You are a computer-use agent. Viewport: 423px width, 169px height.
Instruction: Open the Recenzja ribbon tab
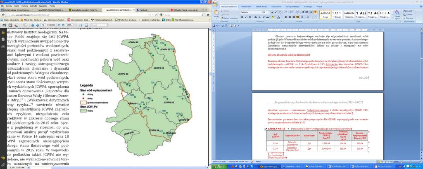pos(308,7)
